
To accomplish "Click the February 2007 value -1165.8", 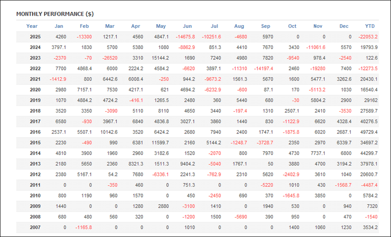I will pyautogui.click(x=83, y=227).
